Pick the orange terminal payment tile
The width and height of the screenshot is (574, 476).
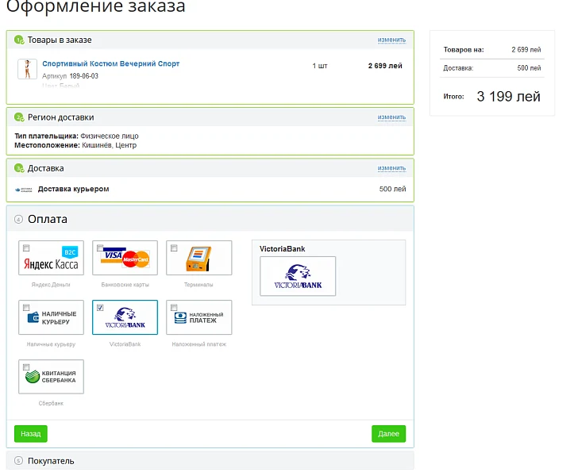tap(198, 258)
